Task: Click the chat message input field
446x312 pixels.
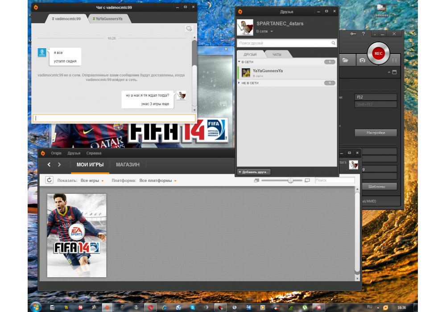Action: point(114,118)
